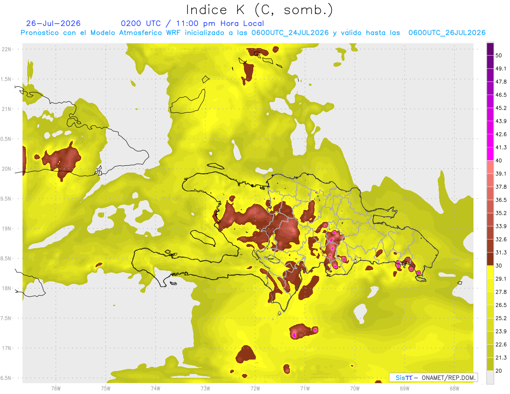Image resolution: width=510 pixels, height=394 pixels.
Task: Click the initialization time "0600UTC_24JUL2026" in the forecast line
Action: click(290, 33)
